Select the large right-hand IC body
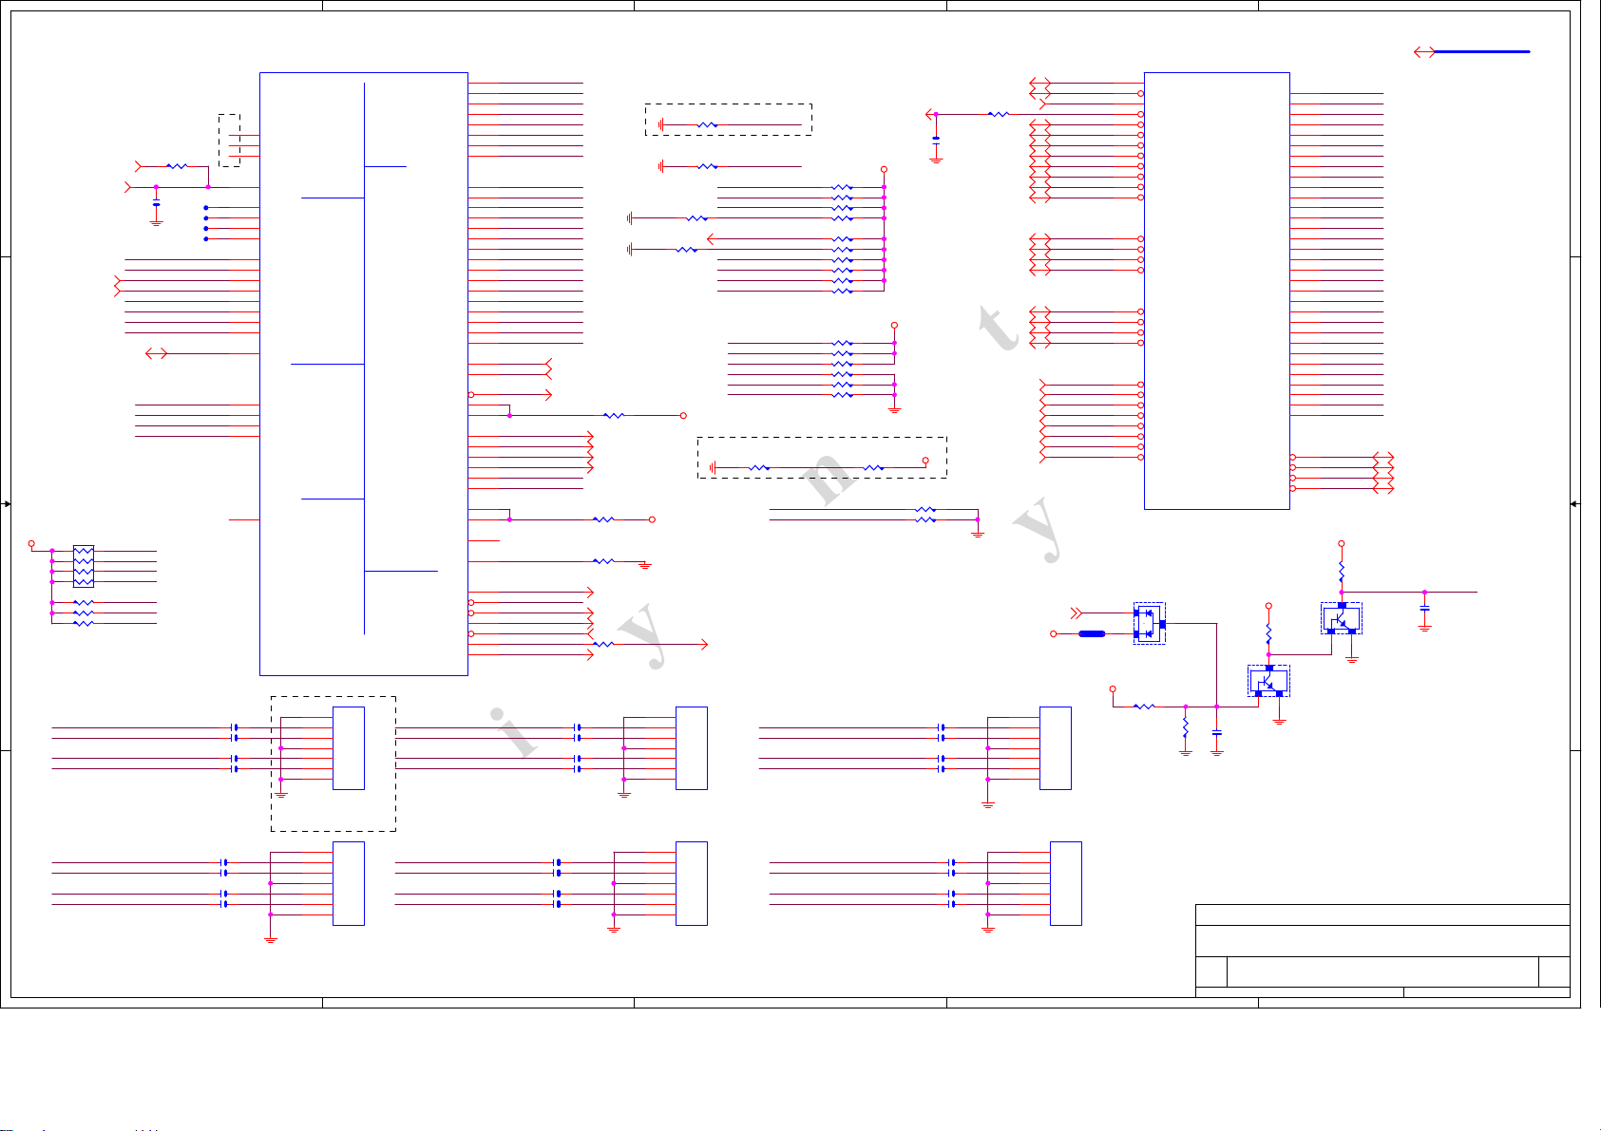Image resolution: width=1601 pixels, height=1131 pixels. coord(1217,291)
